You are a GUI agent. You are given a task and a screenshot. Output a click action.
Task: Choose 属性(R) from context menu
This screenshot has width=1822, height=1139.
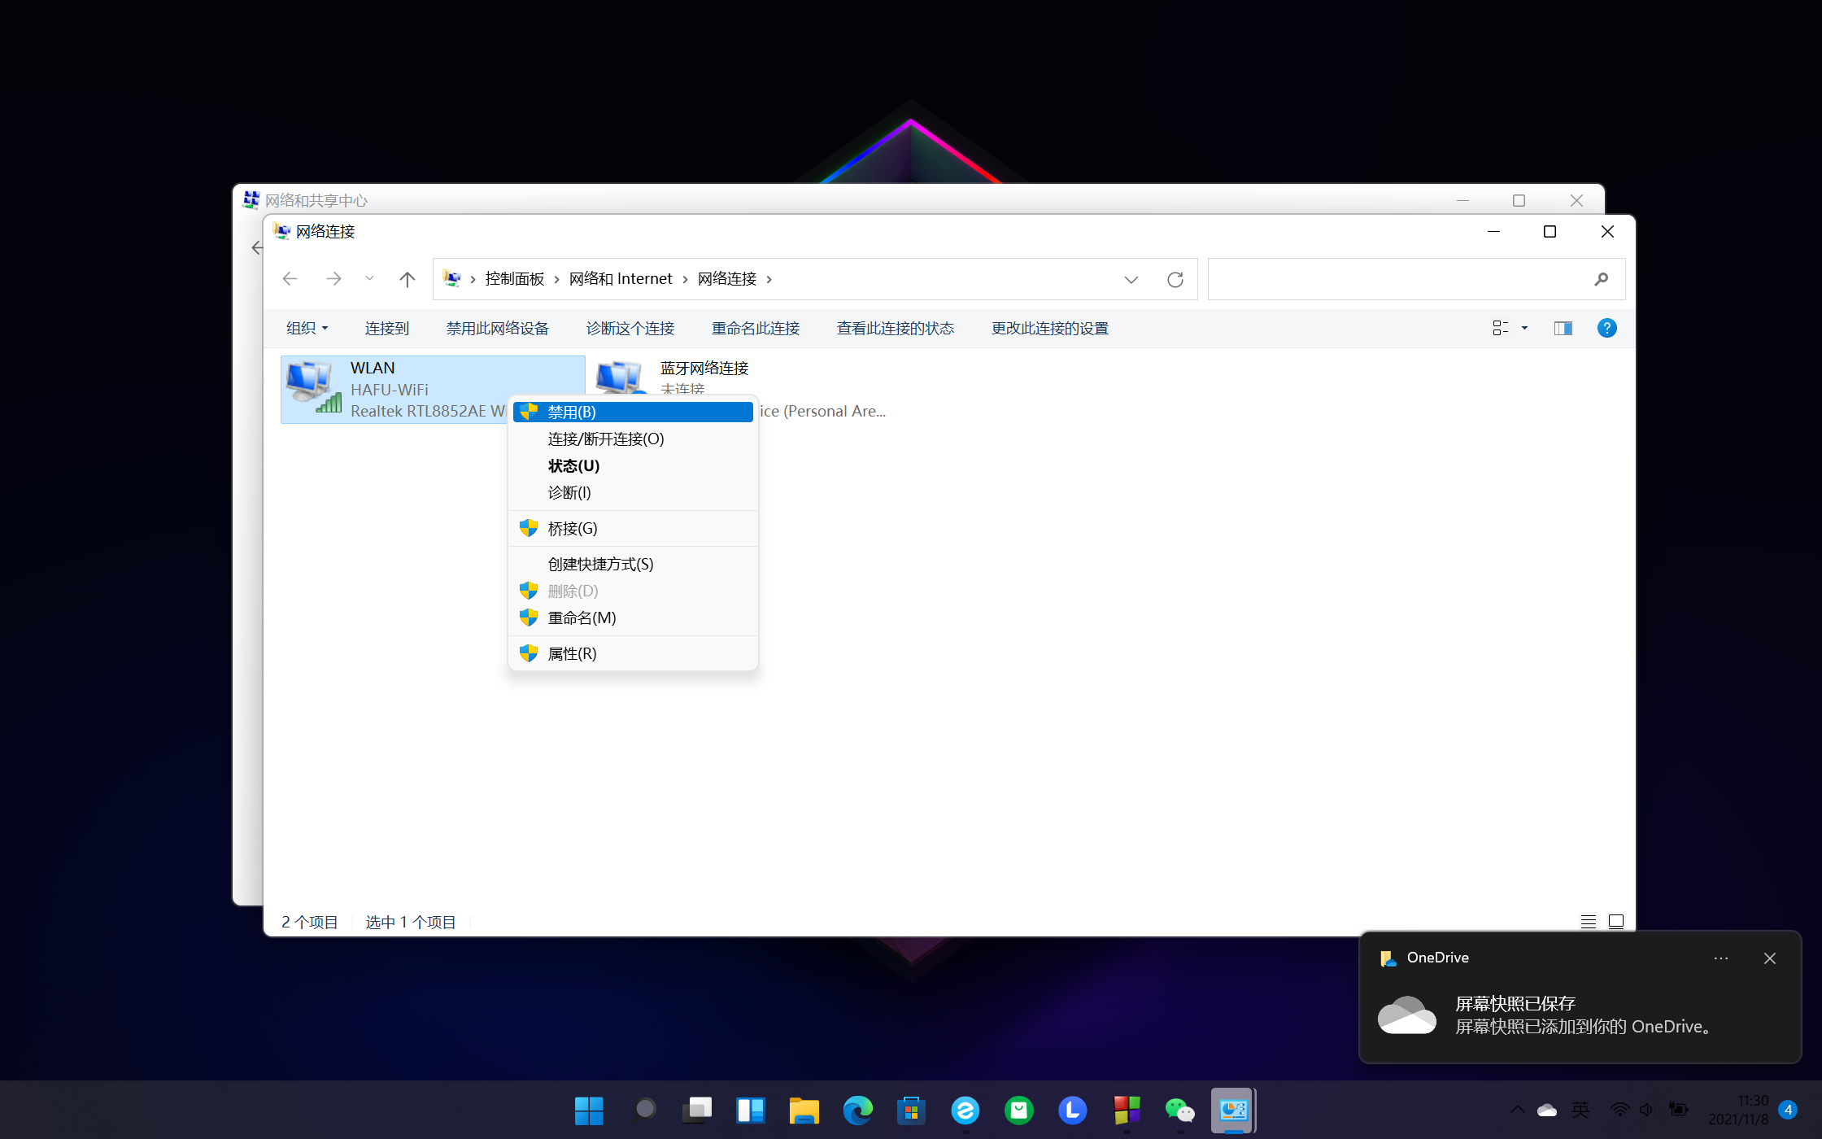pyautogui.click(x=572, y=653)
